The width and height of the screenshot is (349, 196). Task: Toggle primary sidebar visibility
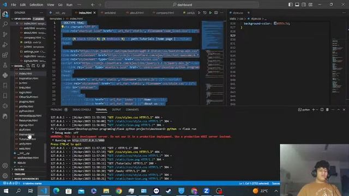point(291,4)
